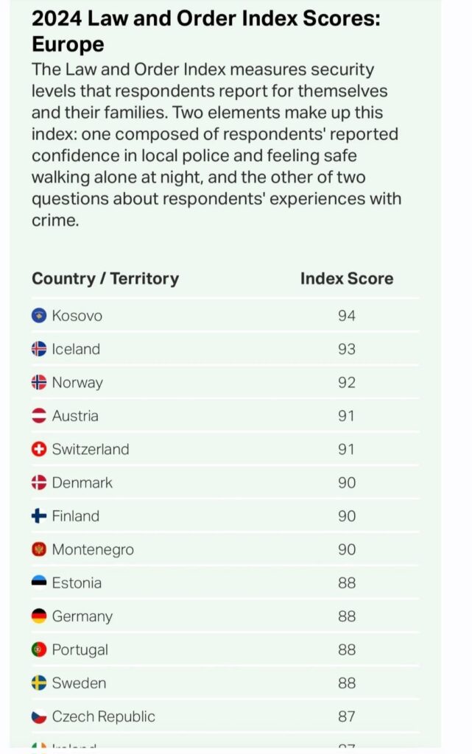Click the Finland flag icon

39,516
